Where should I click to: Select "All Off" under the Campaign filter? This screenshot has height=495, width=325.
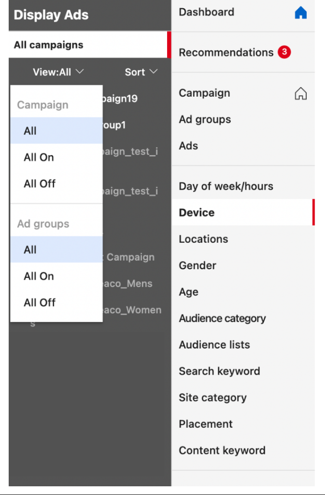[39, 184]
